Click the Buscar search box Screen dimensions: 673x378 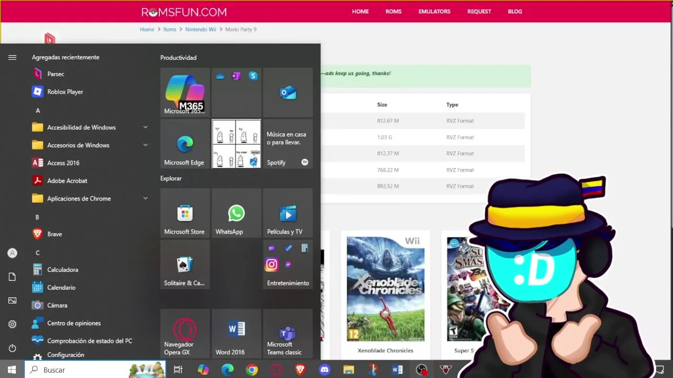(x=95, y=370)
